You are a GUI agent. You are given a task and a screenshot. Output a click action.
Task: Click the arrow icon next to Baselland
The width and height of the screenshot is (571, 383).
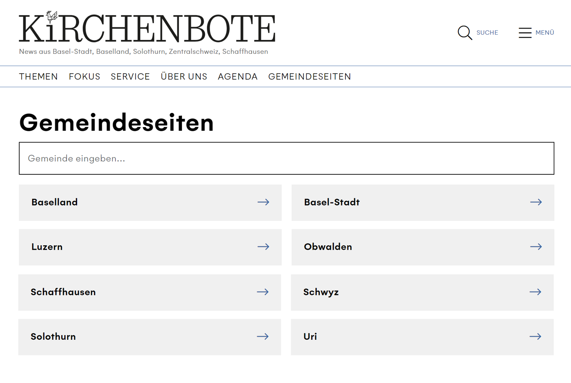pyautogui.click(x=263, y=202)
